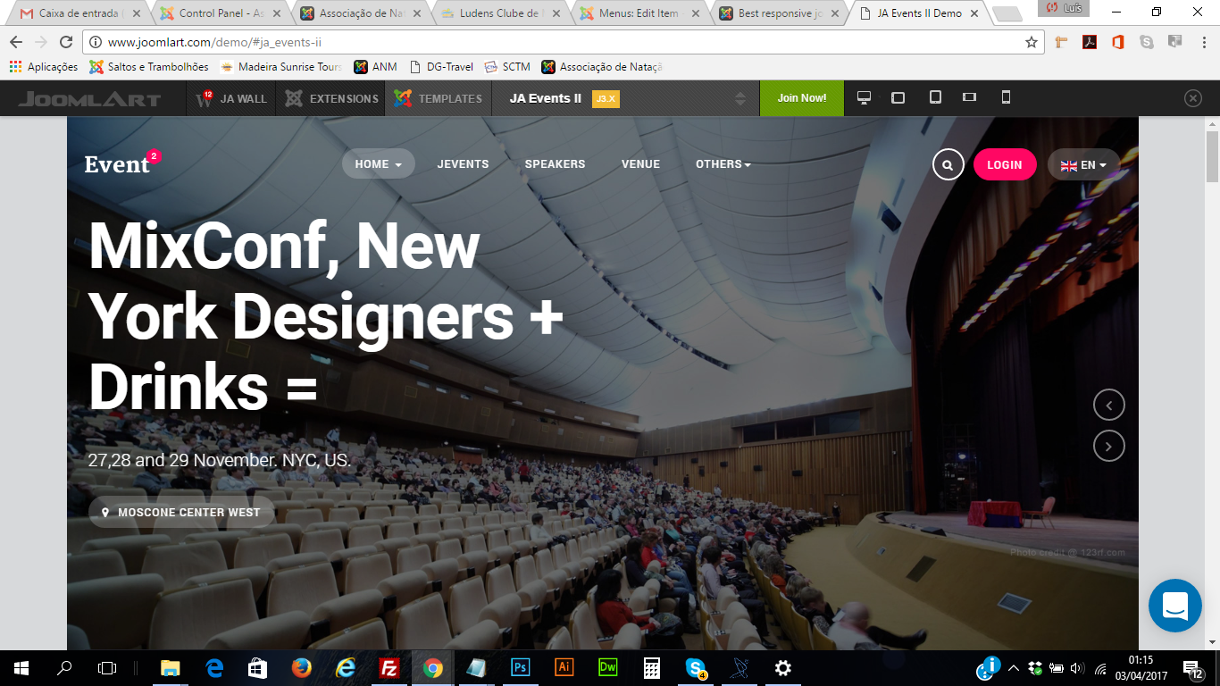The height and width of the screenshot is (686, 1220).
Task: Open the Office extension icon
Action: pos(1118,42)
